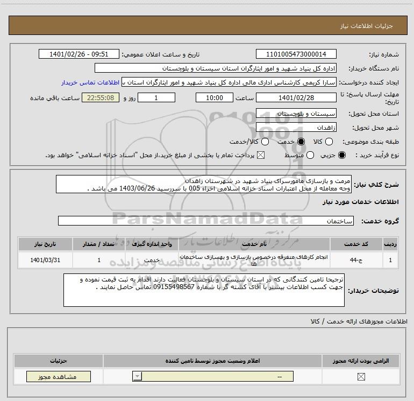Image resolution: width=414 pixels, height=401 pixels.
Task: Click the unit cell خدمت in row 1
Action: (152, 260)
